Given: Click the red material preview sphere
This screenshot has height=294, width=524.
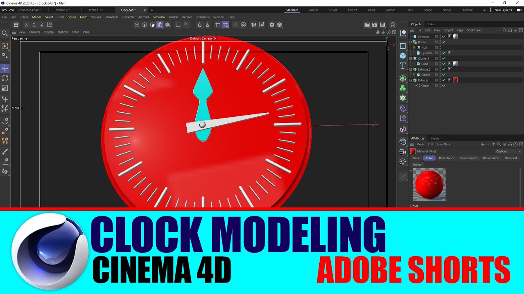Looking at the screenshot, I should click(x=429, y=185).
